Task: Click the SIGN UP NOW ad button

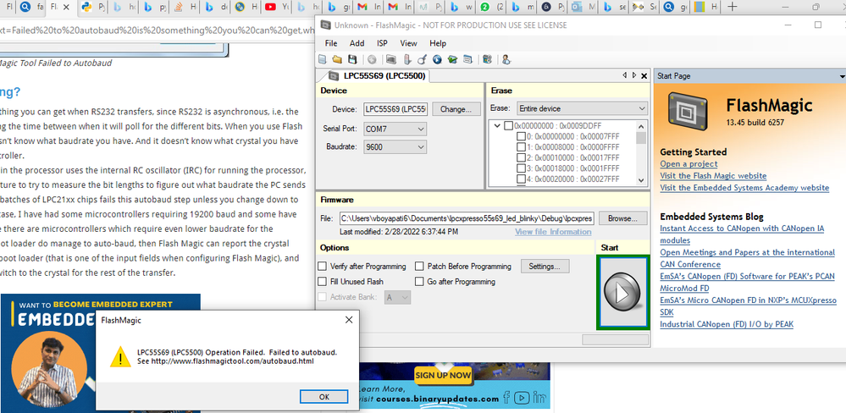Action: tap(443, 375)
